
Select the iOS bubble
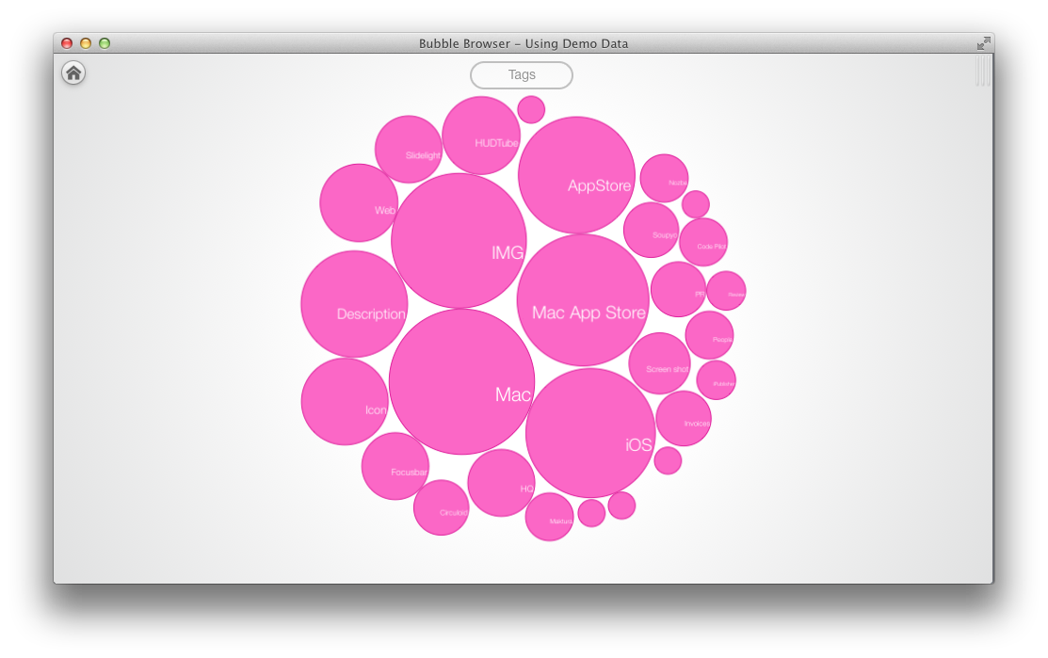tap(590, 432)
